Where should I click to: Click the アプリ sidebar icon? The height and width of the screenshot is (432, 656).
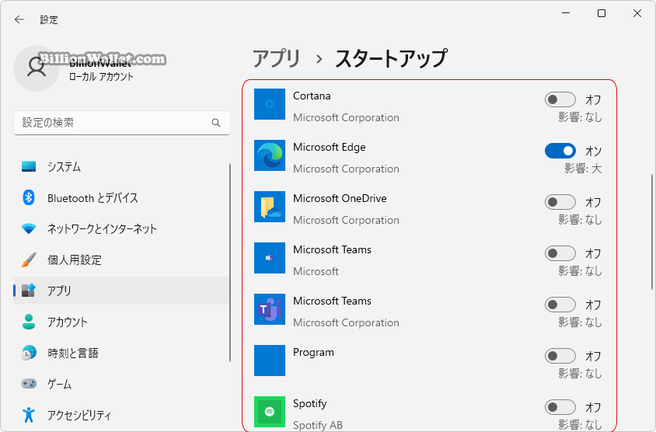point(29,290)
